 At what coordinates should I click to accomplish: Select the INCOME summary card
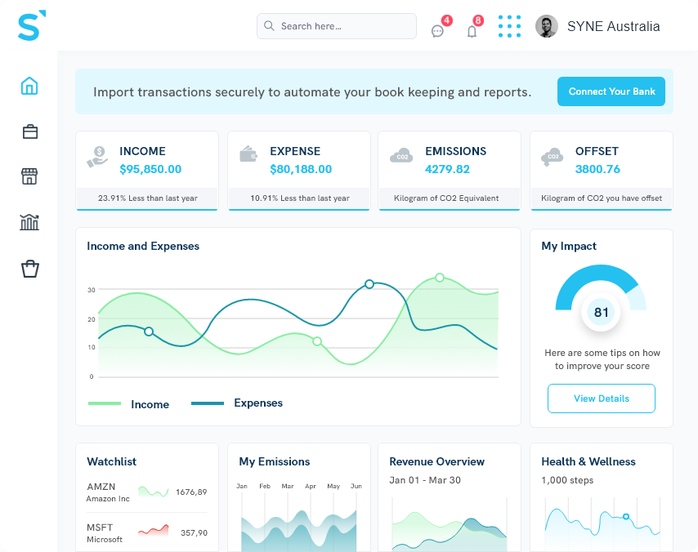(x=147, y=170)
